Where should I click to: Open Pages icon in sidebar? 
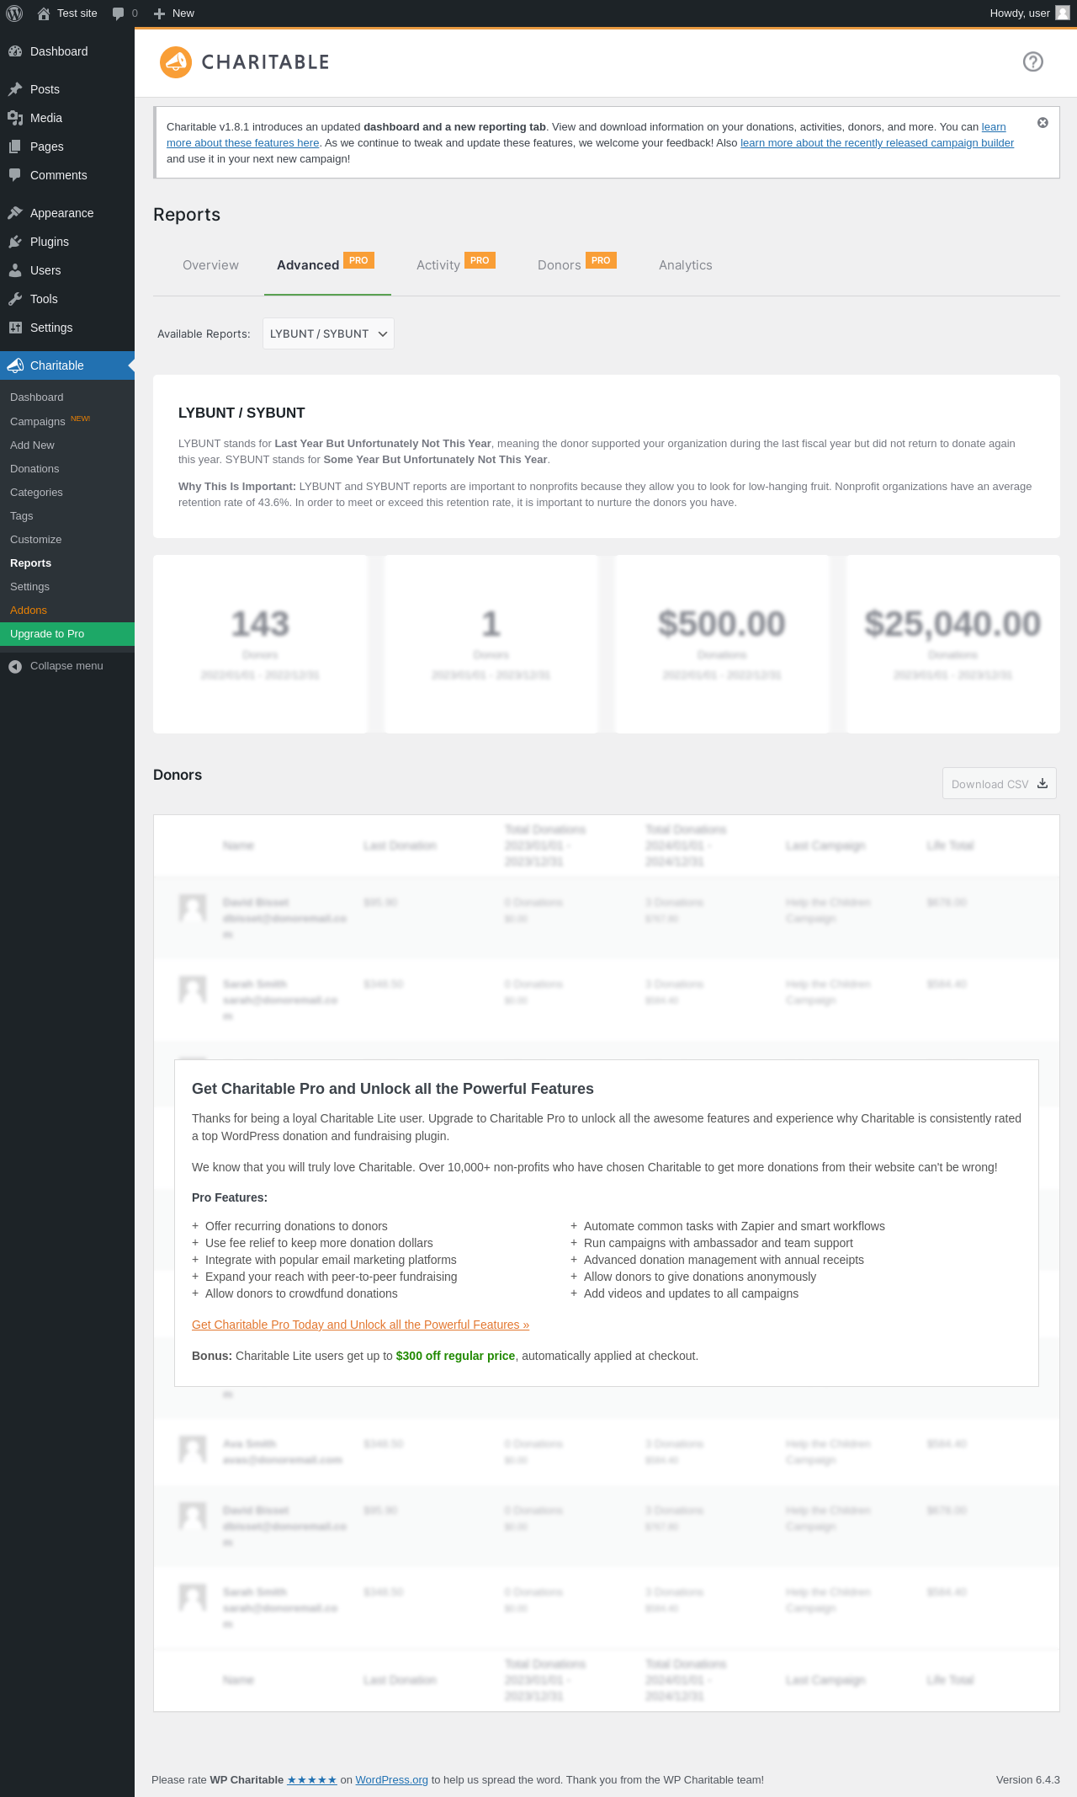(x=15, y=147)
